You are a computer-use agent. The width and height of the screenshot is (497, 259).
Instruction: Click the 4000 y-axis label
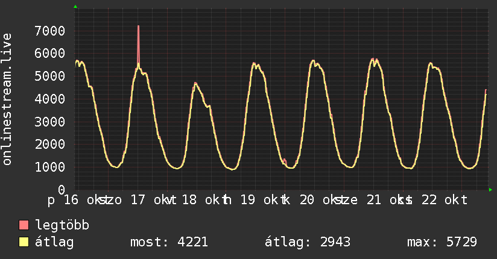(50, 99)
